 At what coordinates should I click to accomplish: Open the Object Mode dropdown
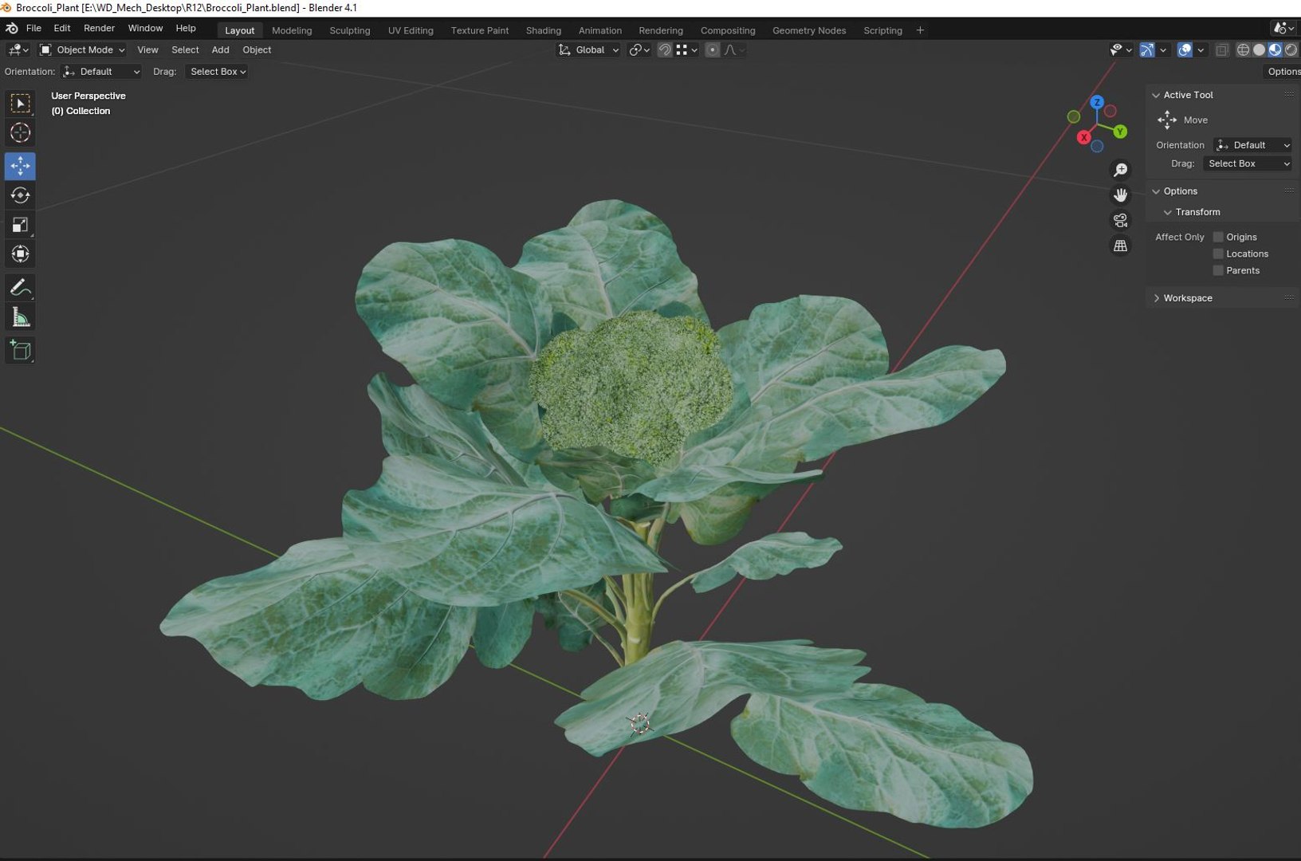point(82,49)
